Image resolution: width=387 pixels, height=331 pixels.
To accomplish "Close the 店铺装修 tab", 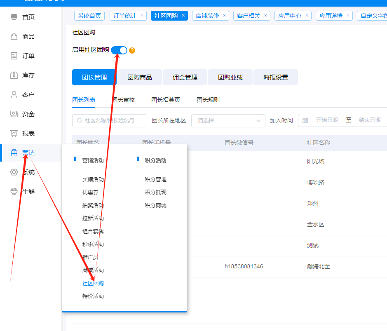I will tap(225, 16).
